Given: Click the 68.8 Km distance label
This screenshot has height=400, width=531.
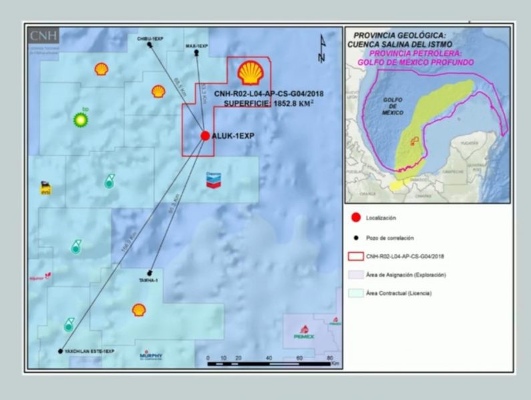Looking at the screenshot, I should pyautogui.click(x=180, y=87).
